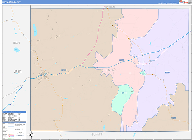Click the green toll route legend swatch
The height and width of the screenshot is (140, 193).
pos(11,138)
